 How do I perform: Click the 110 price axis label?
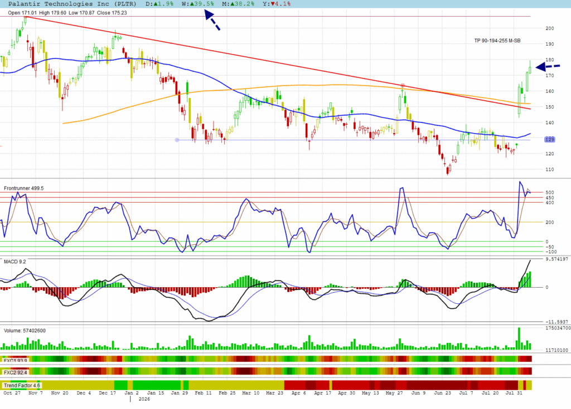click(x=549, y=170)
